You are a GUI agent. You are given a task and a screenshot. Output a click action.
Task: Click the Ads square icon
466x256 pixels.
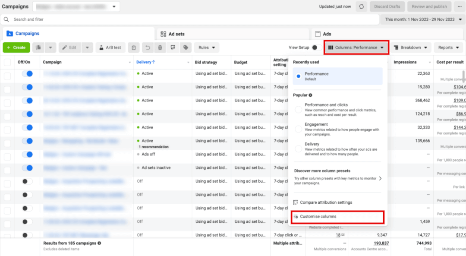[x=318, y=34]
